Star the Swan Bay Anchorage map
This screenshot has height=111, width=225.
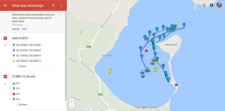pos(60,15)
